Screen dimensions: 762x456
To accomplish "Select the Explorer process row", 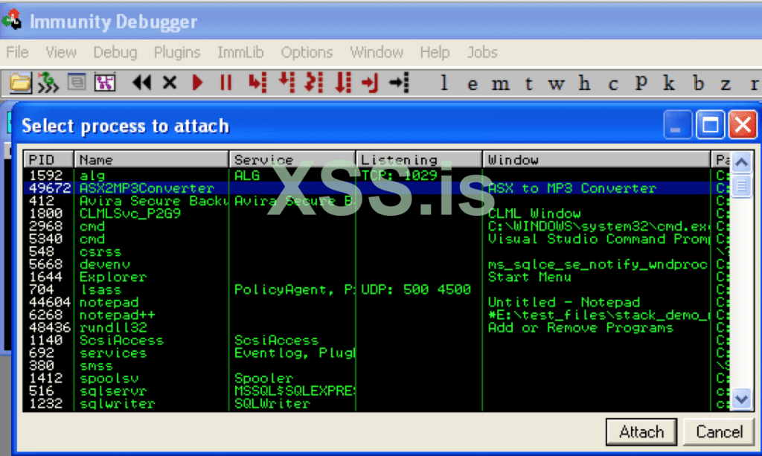I will point(377,276).
